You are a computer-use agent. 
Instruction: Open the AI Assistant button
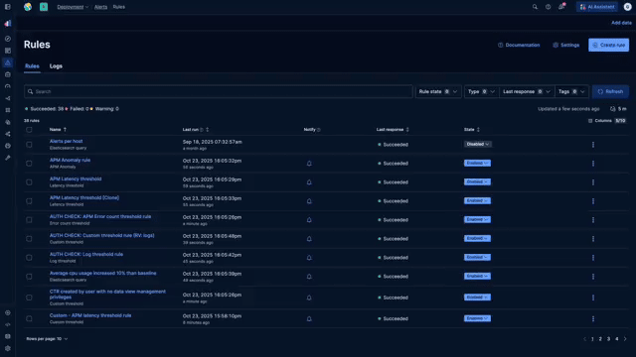pyautogui.click(x=597, y=7)
